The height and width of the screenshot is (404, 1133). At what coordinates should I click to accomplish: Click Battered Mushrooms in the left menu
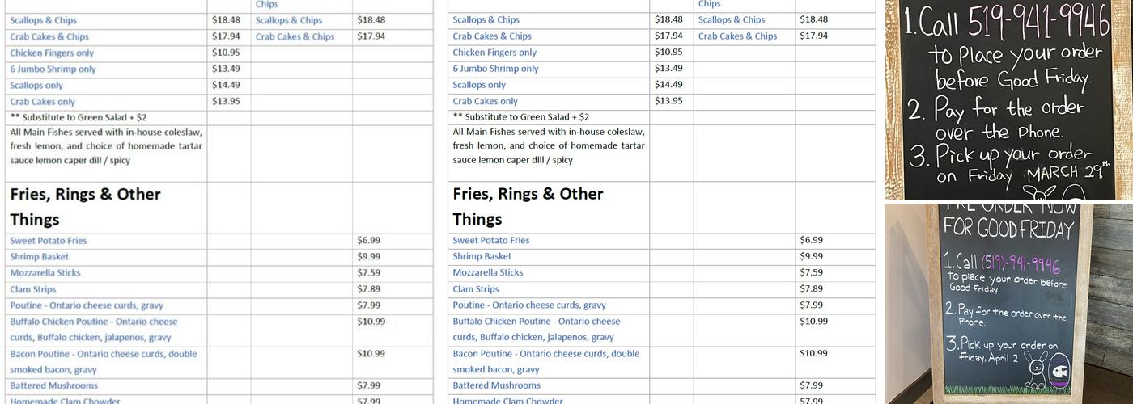(53, 386)
